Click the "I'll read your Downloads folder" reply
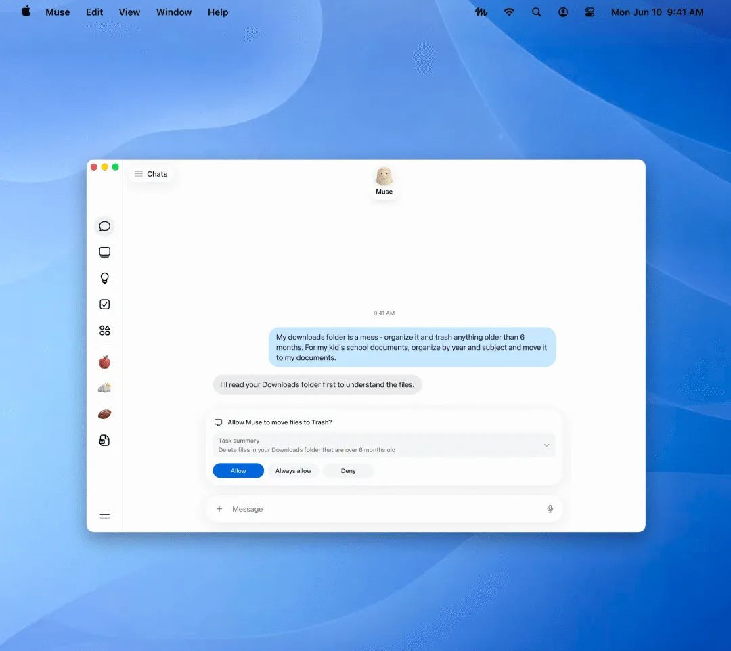The width and height of the screenshot is (731, 651). [317, 384]
